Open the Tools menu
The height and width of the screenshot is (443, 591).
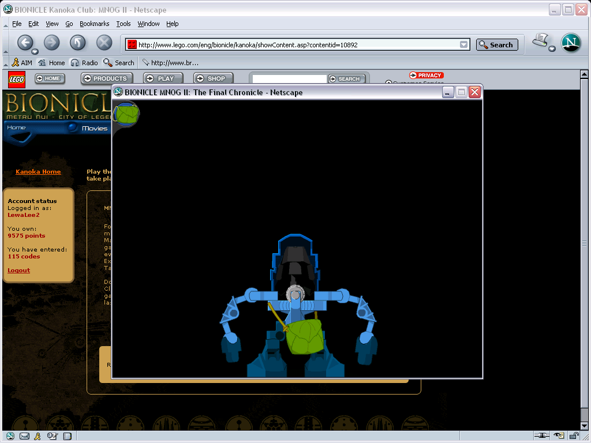coord(123,24)
